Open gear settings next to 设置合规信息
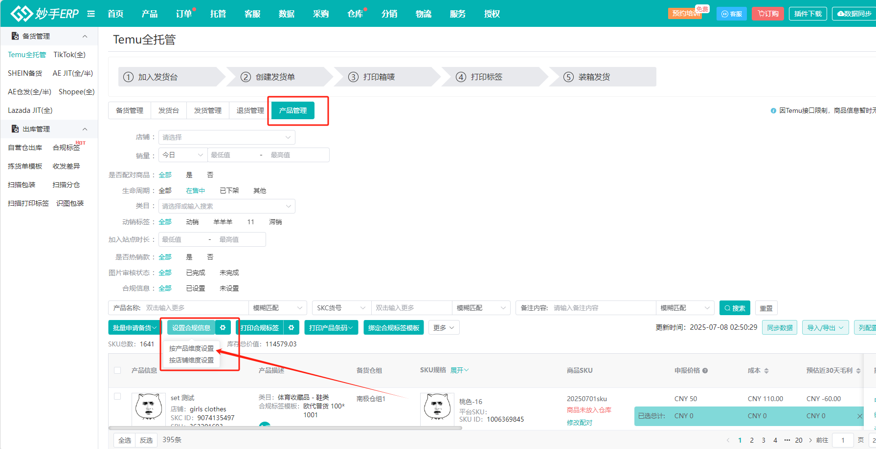This screenshot has height=449, width=876. 223,327
